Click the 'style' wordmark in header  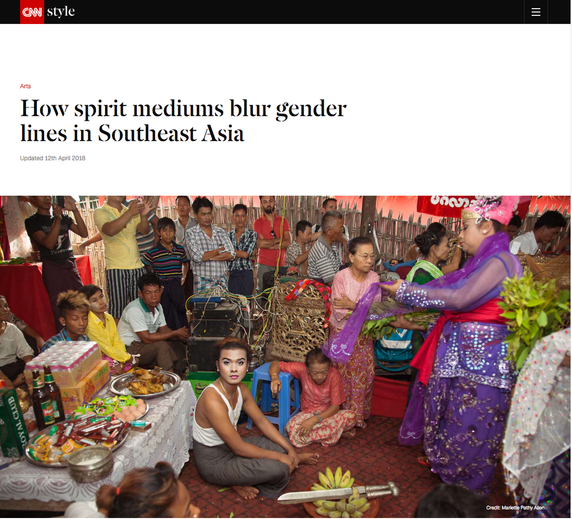pos(61,12)
